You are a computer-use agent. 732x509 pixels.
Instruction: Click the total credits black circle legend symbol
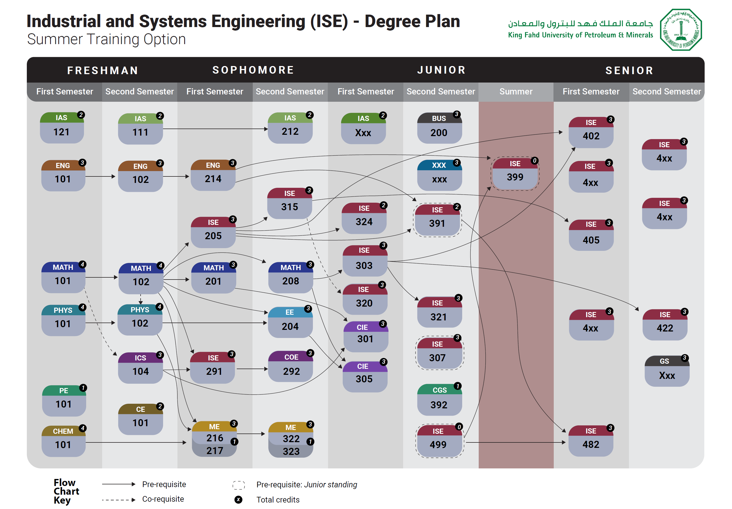(238, 499)
